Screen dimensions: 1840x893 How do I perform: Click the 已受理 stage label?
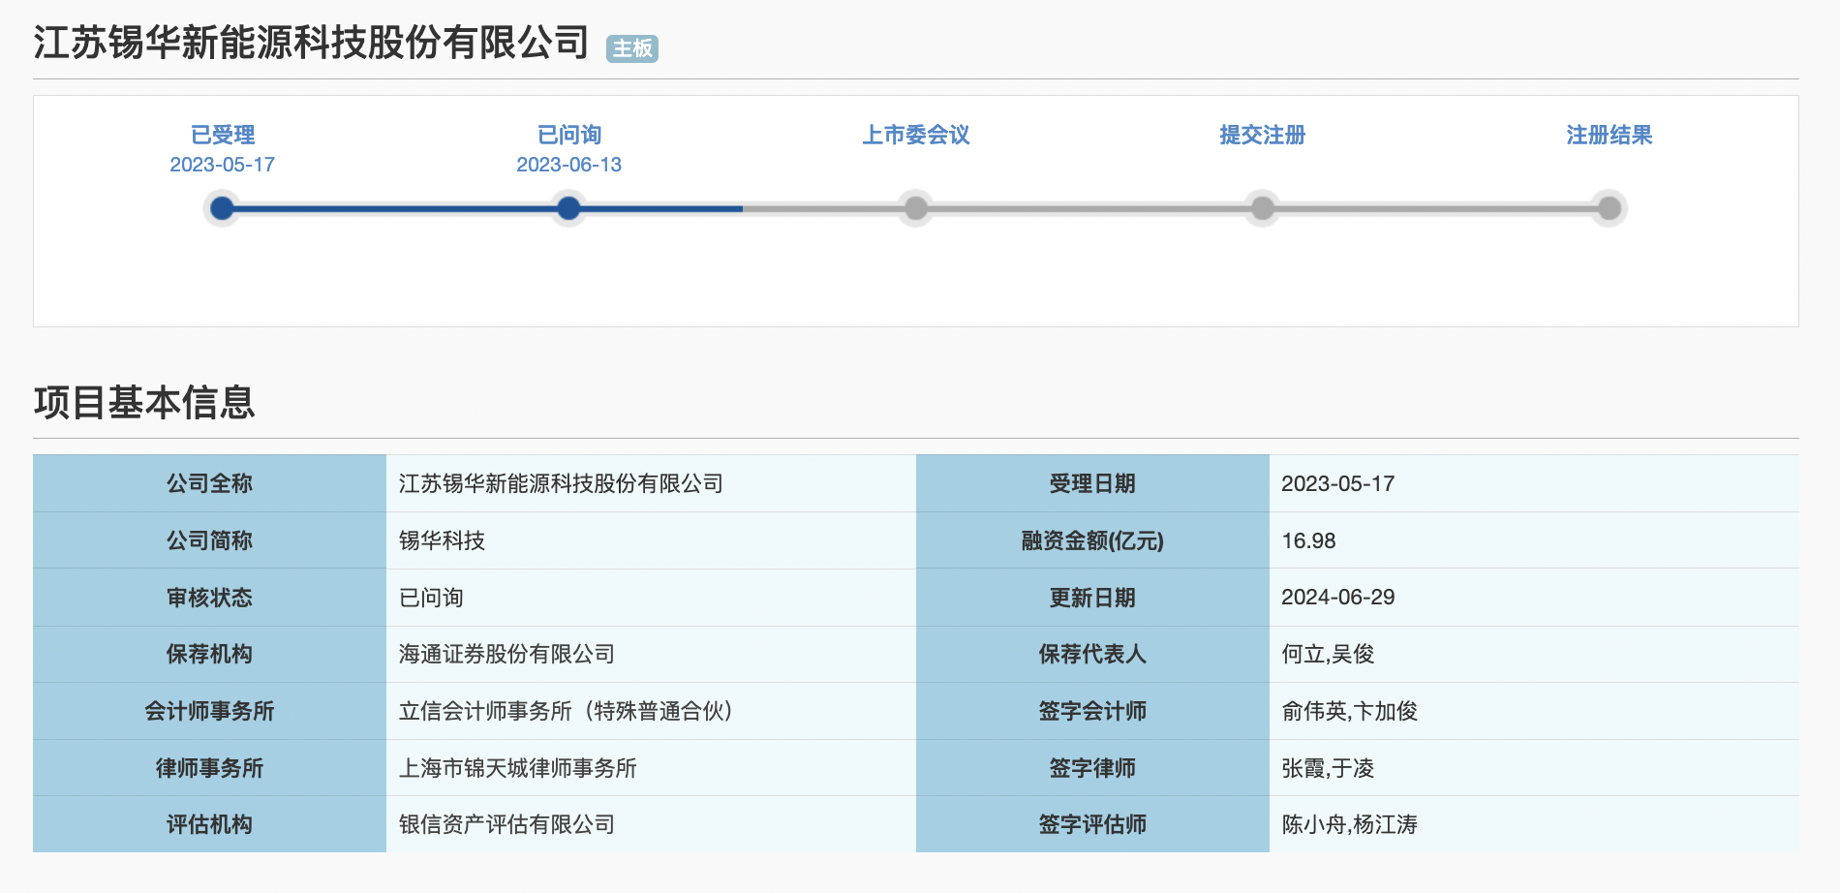pos(222,136)
